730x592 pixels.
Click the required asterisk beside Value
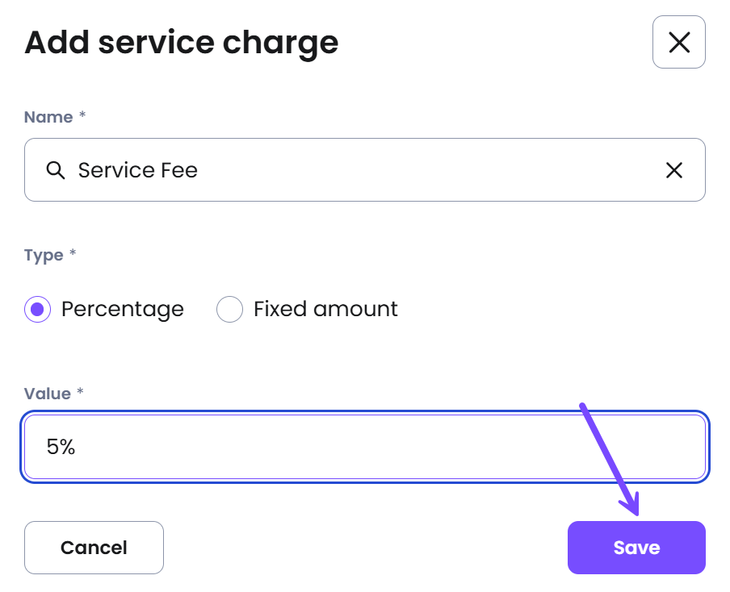[80, 390]
